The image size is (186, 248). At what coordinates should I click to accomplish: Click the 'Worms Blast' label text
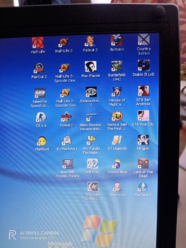point(118,172)
